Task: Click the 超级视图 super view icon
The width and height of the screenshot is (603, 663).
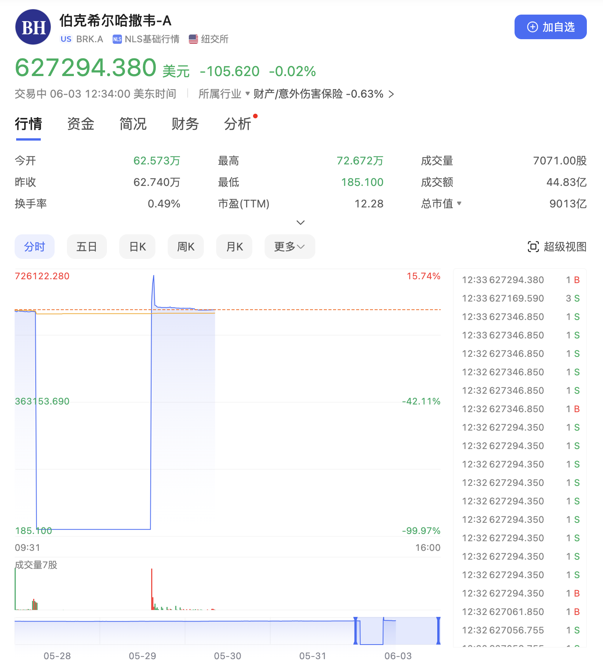Action: coord(533,247)
